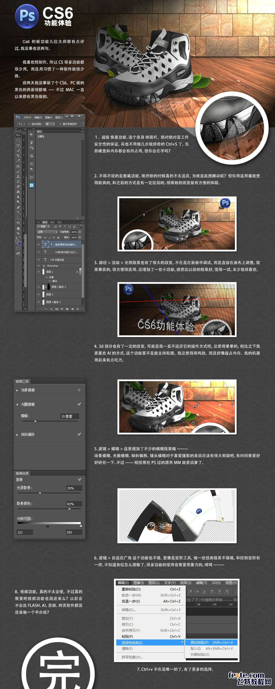
Task: Expand the 倾斜偏移 section
Action: (x=17, y=435)
